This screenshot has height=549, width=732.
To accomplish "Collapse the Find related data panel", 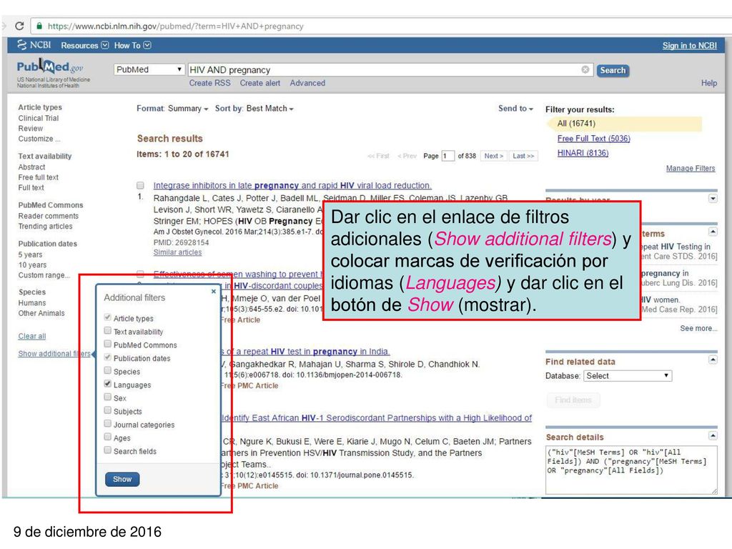I will tap(713, 360).
